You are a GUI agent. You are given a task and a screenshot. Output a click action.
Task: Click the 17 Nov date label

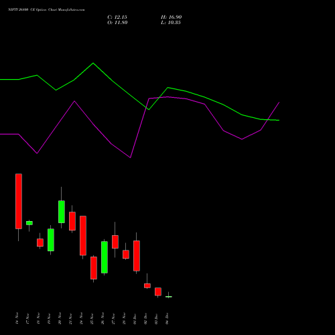[x=27, y=318]
